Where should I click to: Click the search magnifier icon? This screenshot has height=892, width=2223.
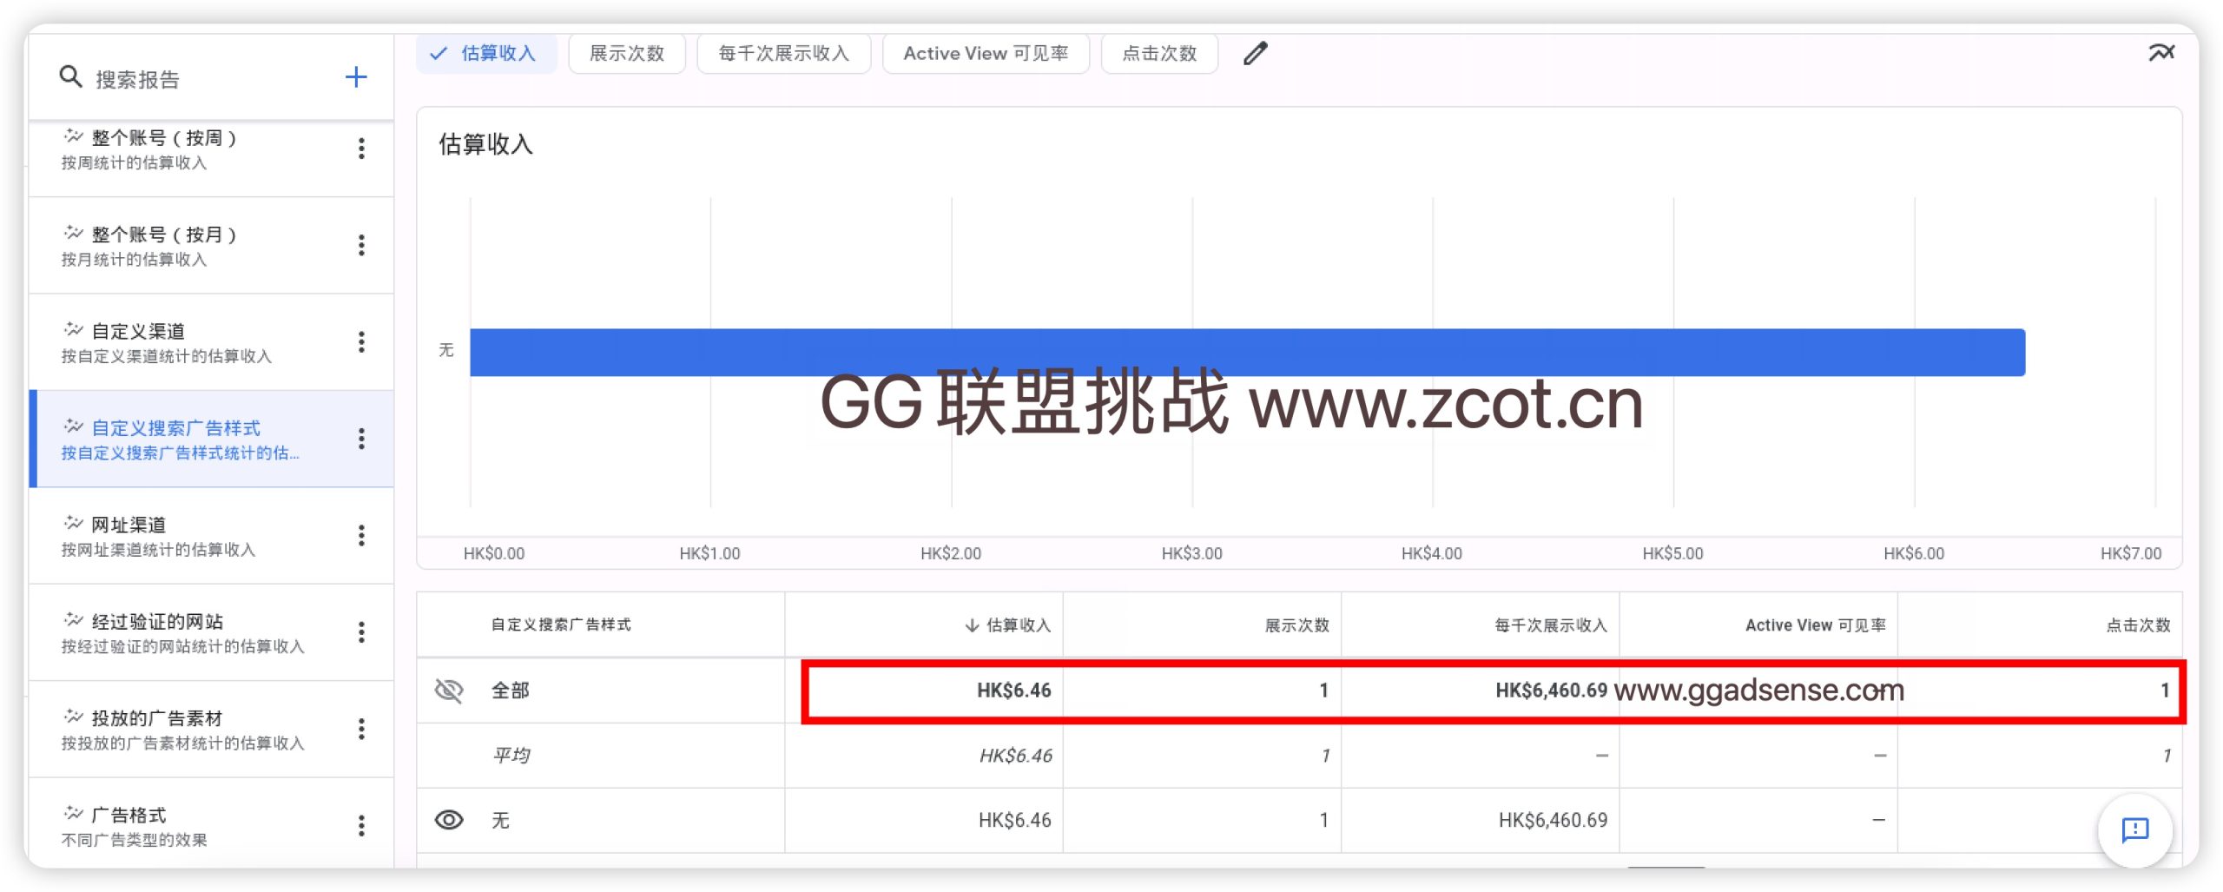pos(70,77)
